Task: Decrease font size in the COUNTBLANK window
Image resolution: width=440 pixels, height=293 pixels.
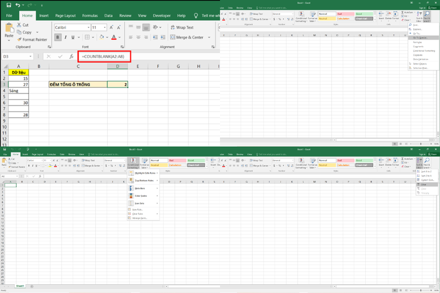Action: (x=119, y=27)
